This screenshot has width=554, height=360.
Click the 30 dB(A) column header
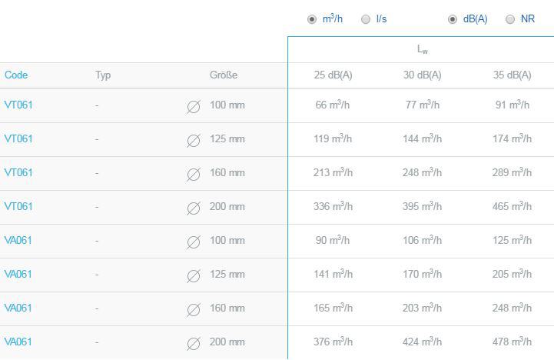[422, 75]
